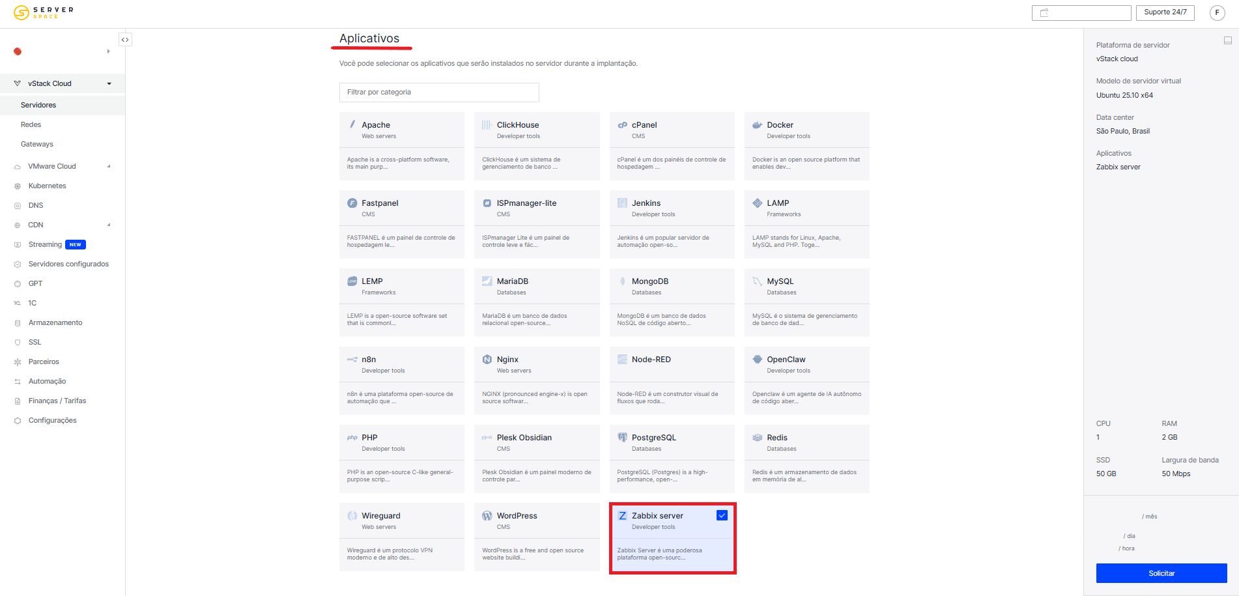Screen dimensions: 1239x596
Task: Click the Redis app icon
Action: 757,437
